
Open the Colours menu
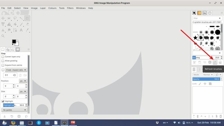52,8
